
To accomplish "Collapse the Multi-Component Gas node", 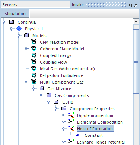I will click(x=26, y=82).
